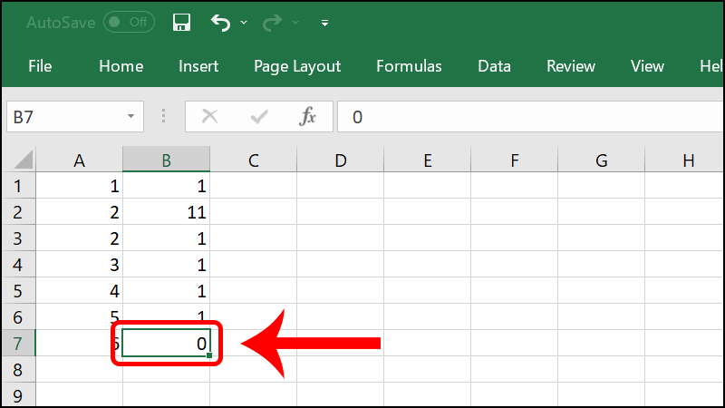Viewport: 725px width, 408px height.
Task: Select the row 7 header
Action: click(18, 343)
